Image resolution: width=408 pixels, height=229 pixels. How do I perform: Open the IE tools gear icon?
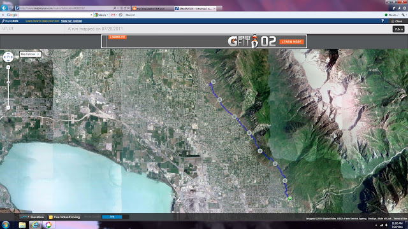point(404,8)
